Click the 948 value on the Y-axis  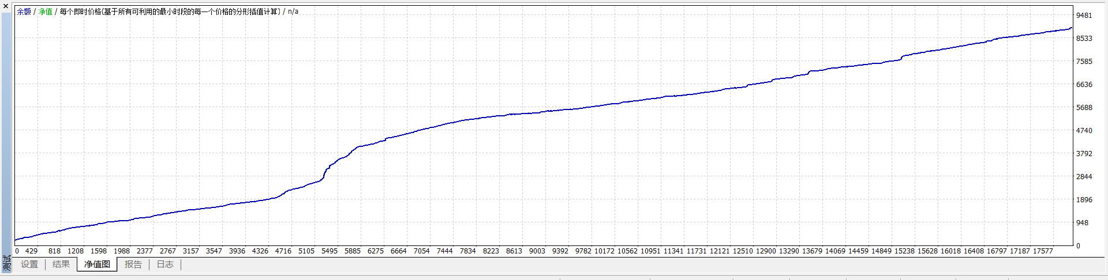click(1082, 223)
